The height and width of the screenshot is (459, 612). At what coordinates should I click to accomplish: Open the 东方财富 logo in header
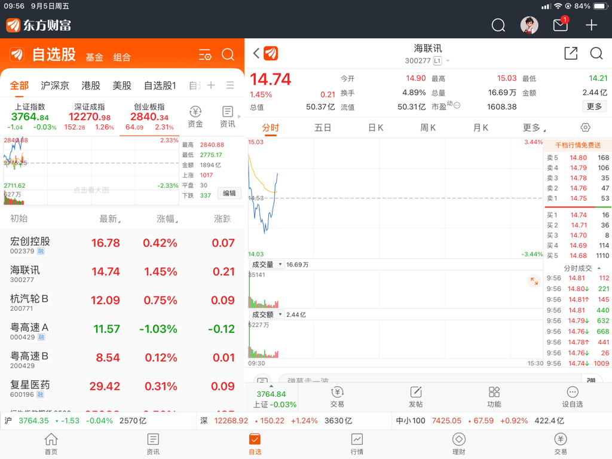39,25
